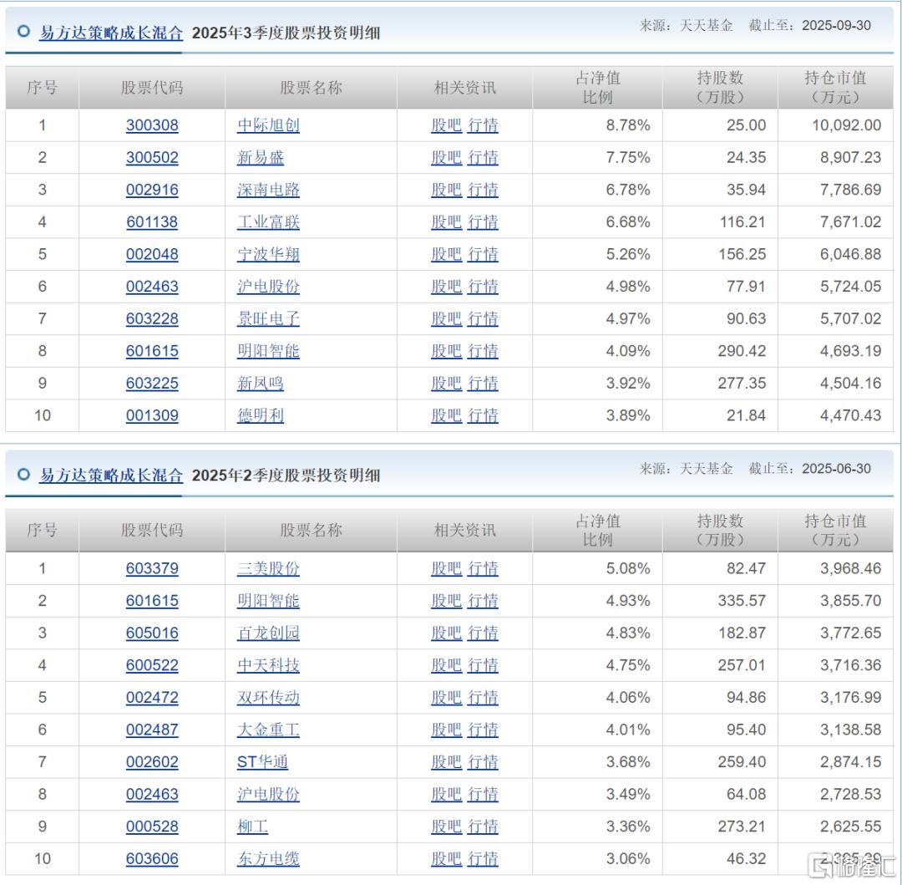Open the 宁波华翔 stock name link

[x=268, y=254]
